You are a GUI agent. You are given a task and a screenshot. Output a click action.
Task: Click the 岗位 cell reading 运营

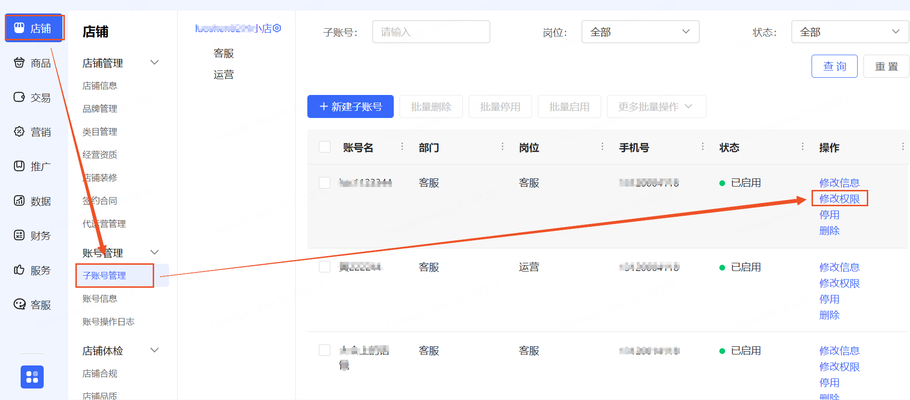tap(529, 267)
